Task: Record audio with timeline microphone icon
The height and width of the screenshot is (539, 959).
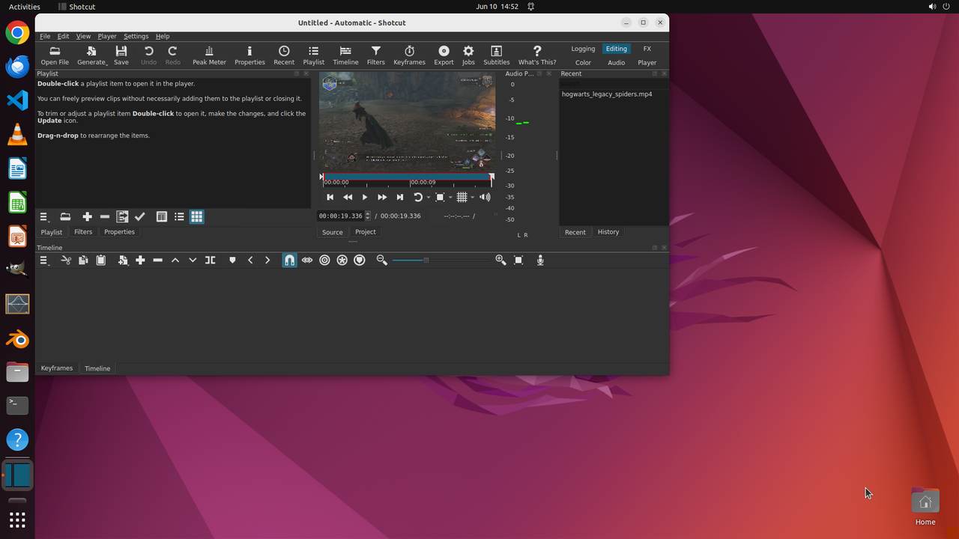Action: [x=540, y=260]
